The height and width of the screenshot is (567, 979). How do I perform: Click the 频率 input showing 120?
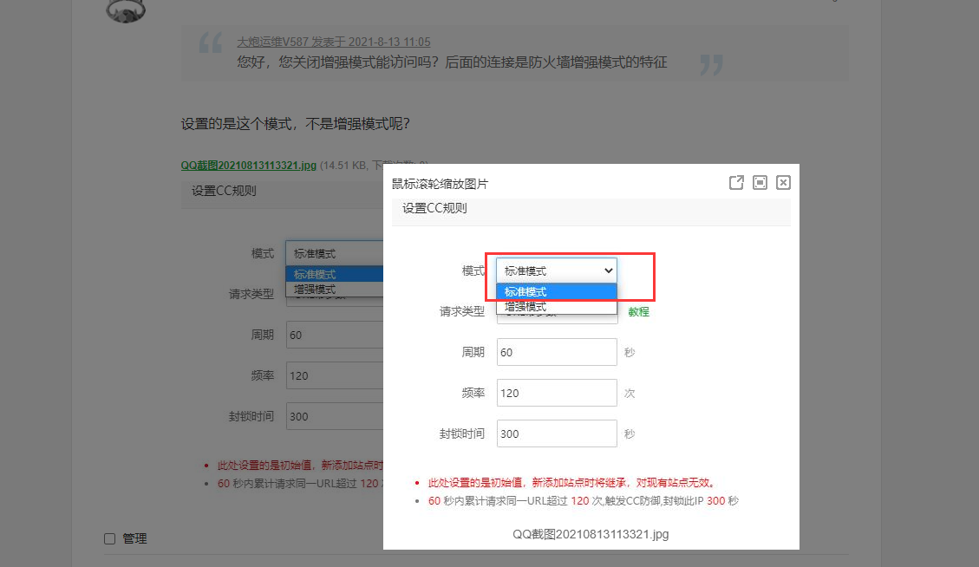tap(556, 393)
